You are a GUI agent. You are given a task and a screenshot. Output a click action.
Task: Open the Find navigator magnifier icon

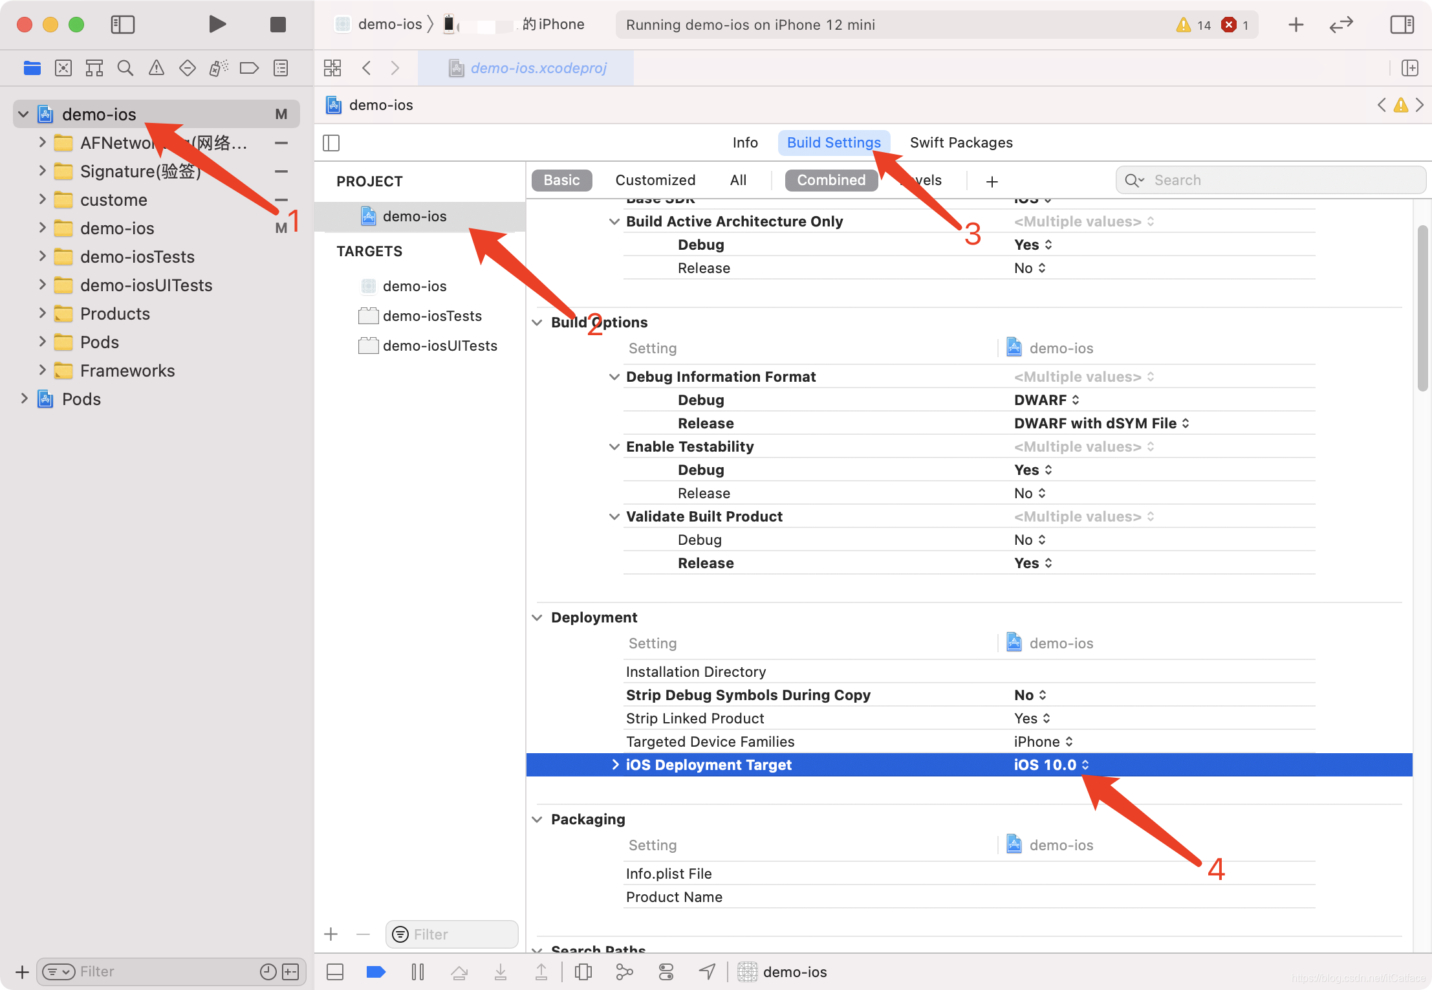pos(125,68)
